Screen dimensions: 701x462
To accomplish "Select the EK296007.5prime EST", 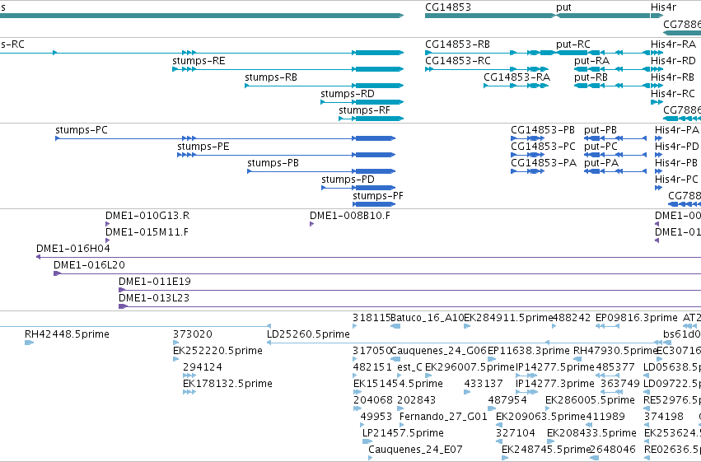I will [428, 376].
